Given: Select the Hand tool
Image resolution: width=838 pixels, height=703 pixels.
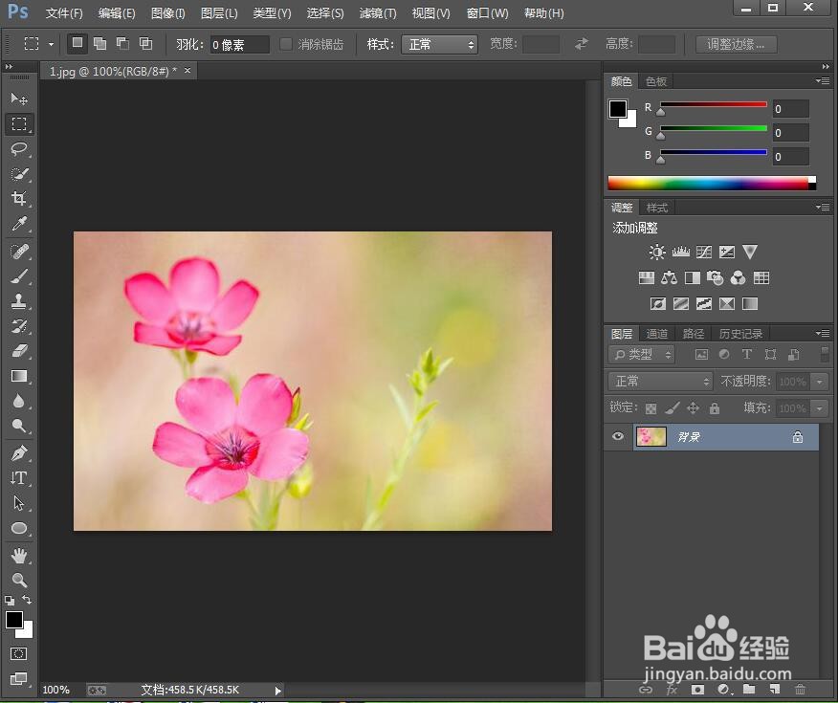Looking at the screenshot, I should point(19,556).
